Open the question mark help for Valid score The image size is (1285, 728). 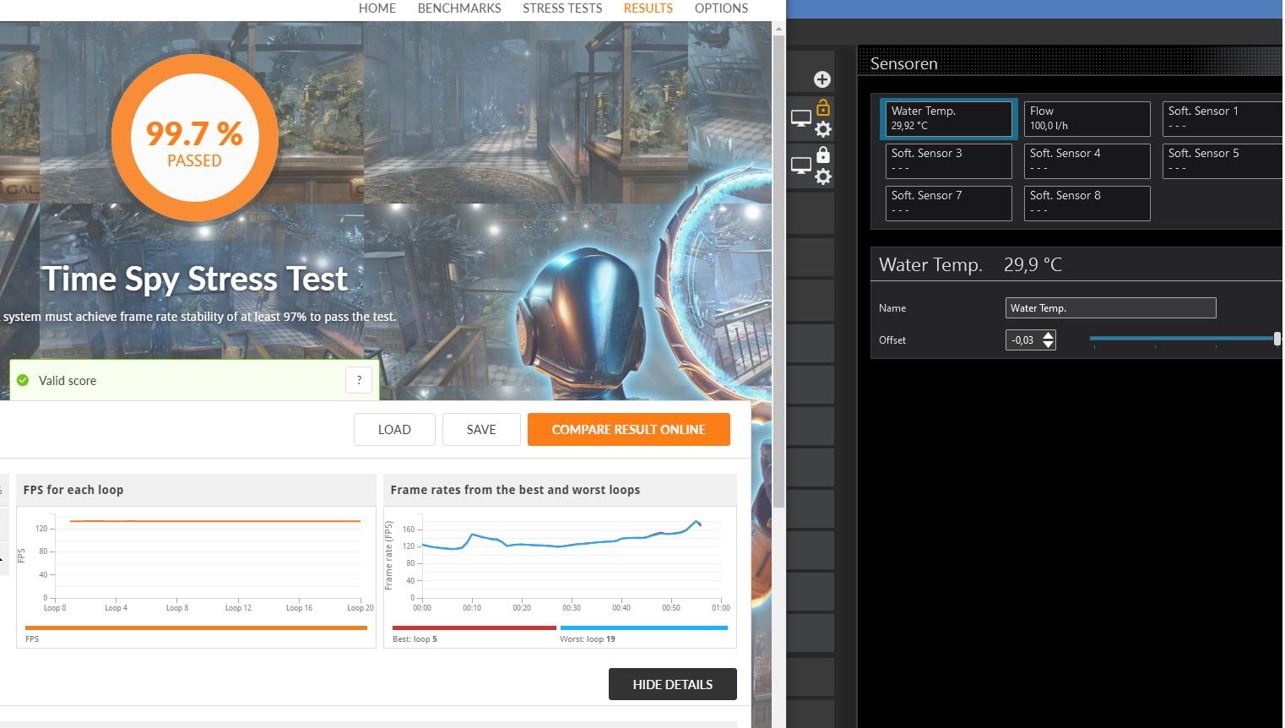(359, 380)
